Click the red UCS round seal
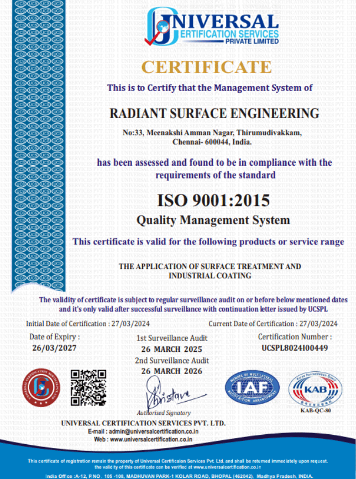Viewport: 356px width, 479px height. [x=41, y=387]
